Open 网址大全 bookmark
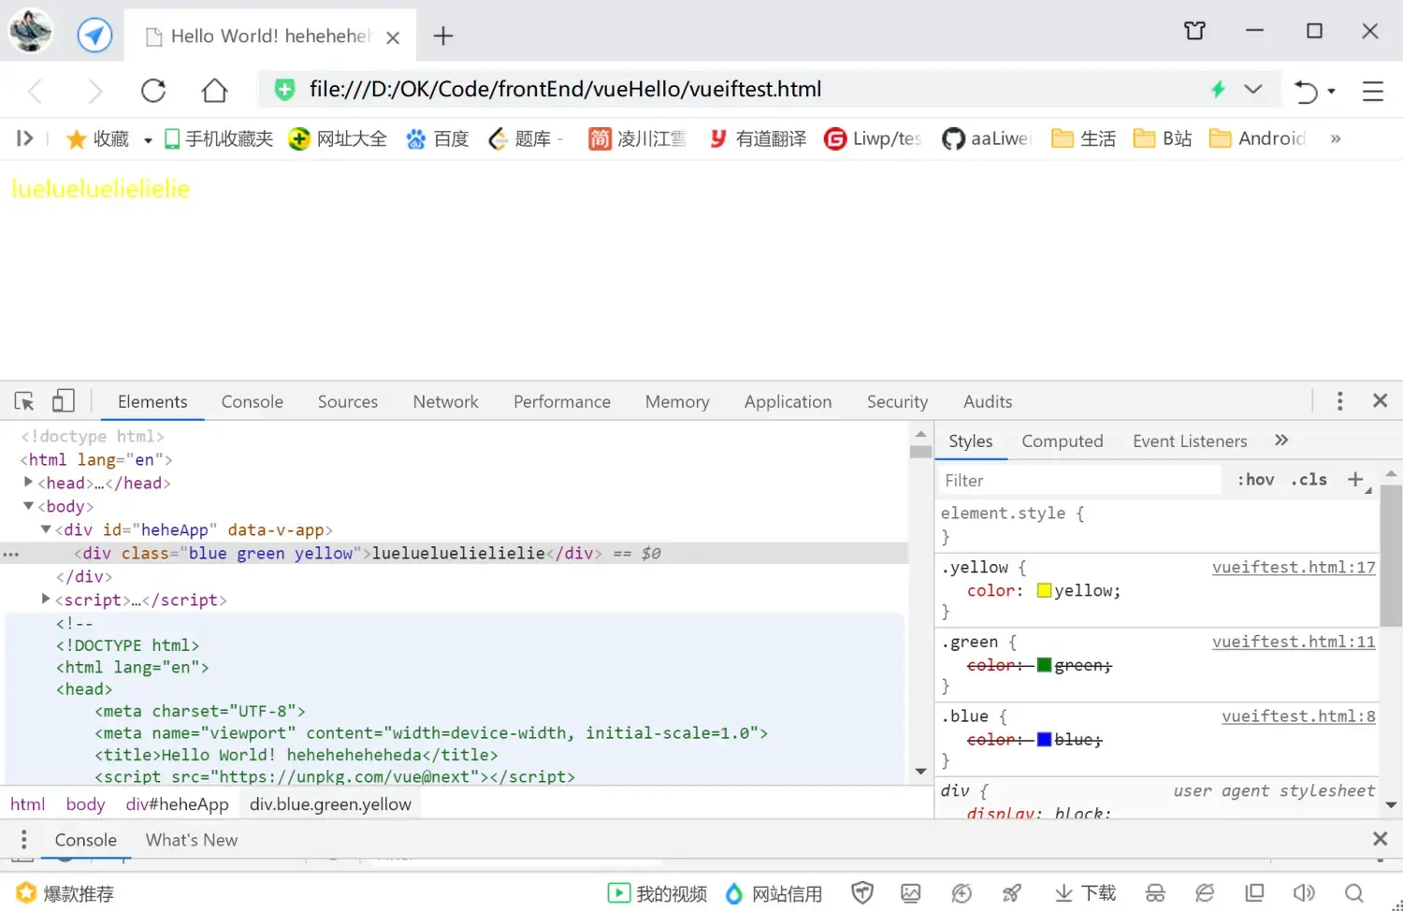The height and width of the screenshot is (911, 1403). click(338, 138)
